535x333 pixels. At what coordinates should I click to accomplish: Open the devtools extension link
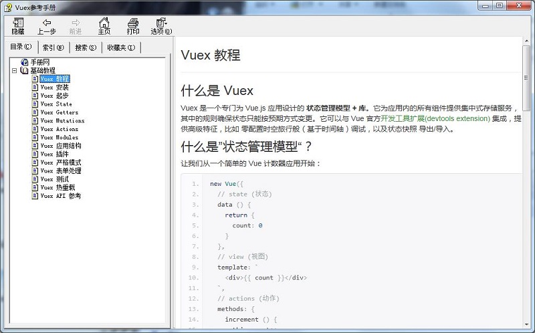(435, 118)
